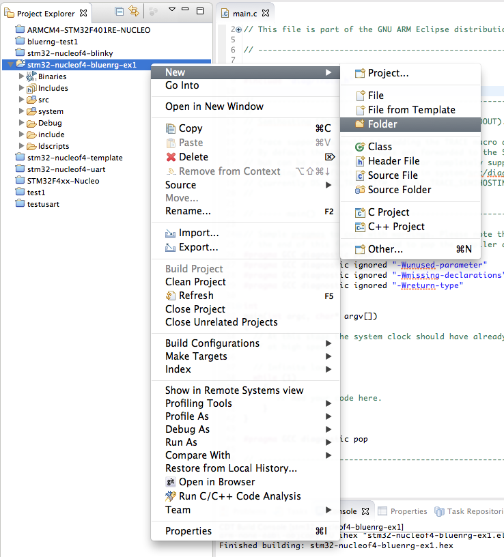Choose Close Unrelated Projects

245,322
